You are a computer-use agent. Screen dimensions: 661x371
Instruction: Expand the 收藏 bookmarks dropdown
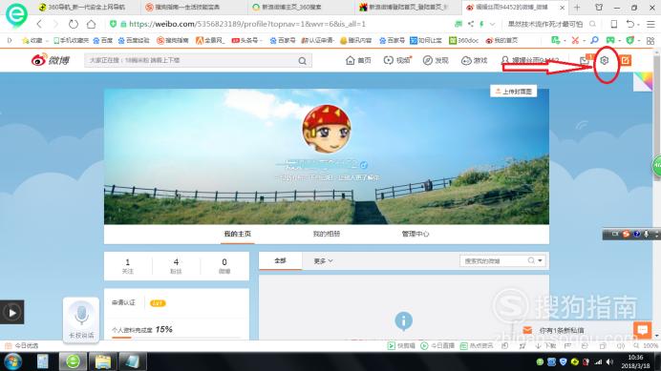47,41
